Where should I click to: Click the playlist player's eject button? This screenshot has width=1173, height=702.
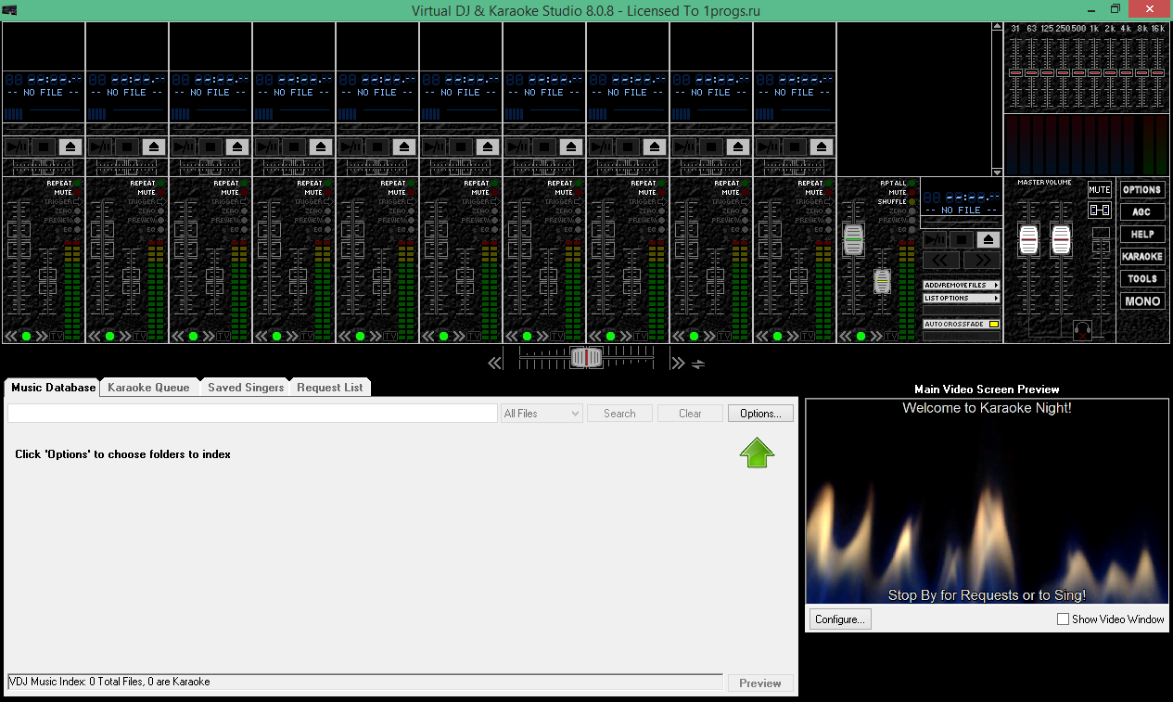click(x=989, y=239)
